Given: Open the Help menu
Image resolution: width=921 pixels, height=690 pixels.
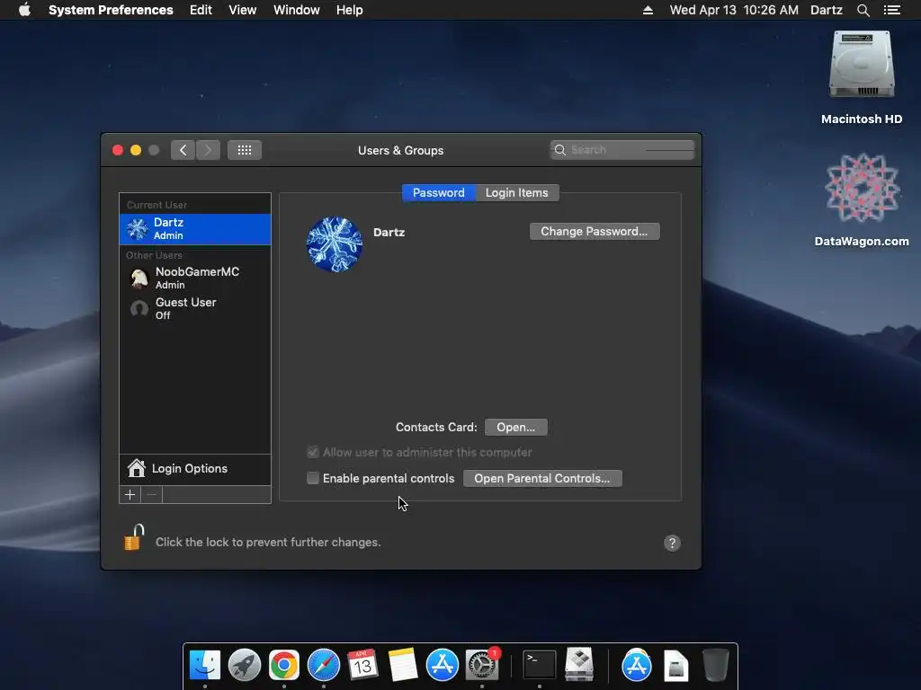Looking at the screenshot, I should 350,10.
